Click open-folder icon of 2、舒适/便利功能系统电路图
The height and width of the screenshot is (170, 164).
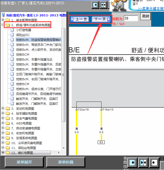pyautogui.click(x=8, y=25)
